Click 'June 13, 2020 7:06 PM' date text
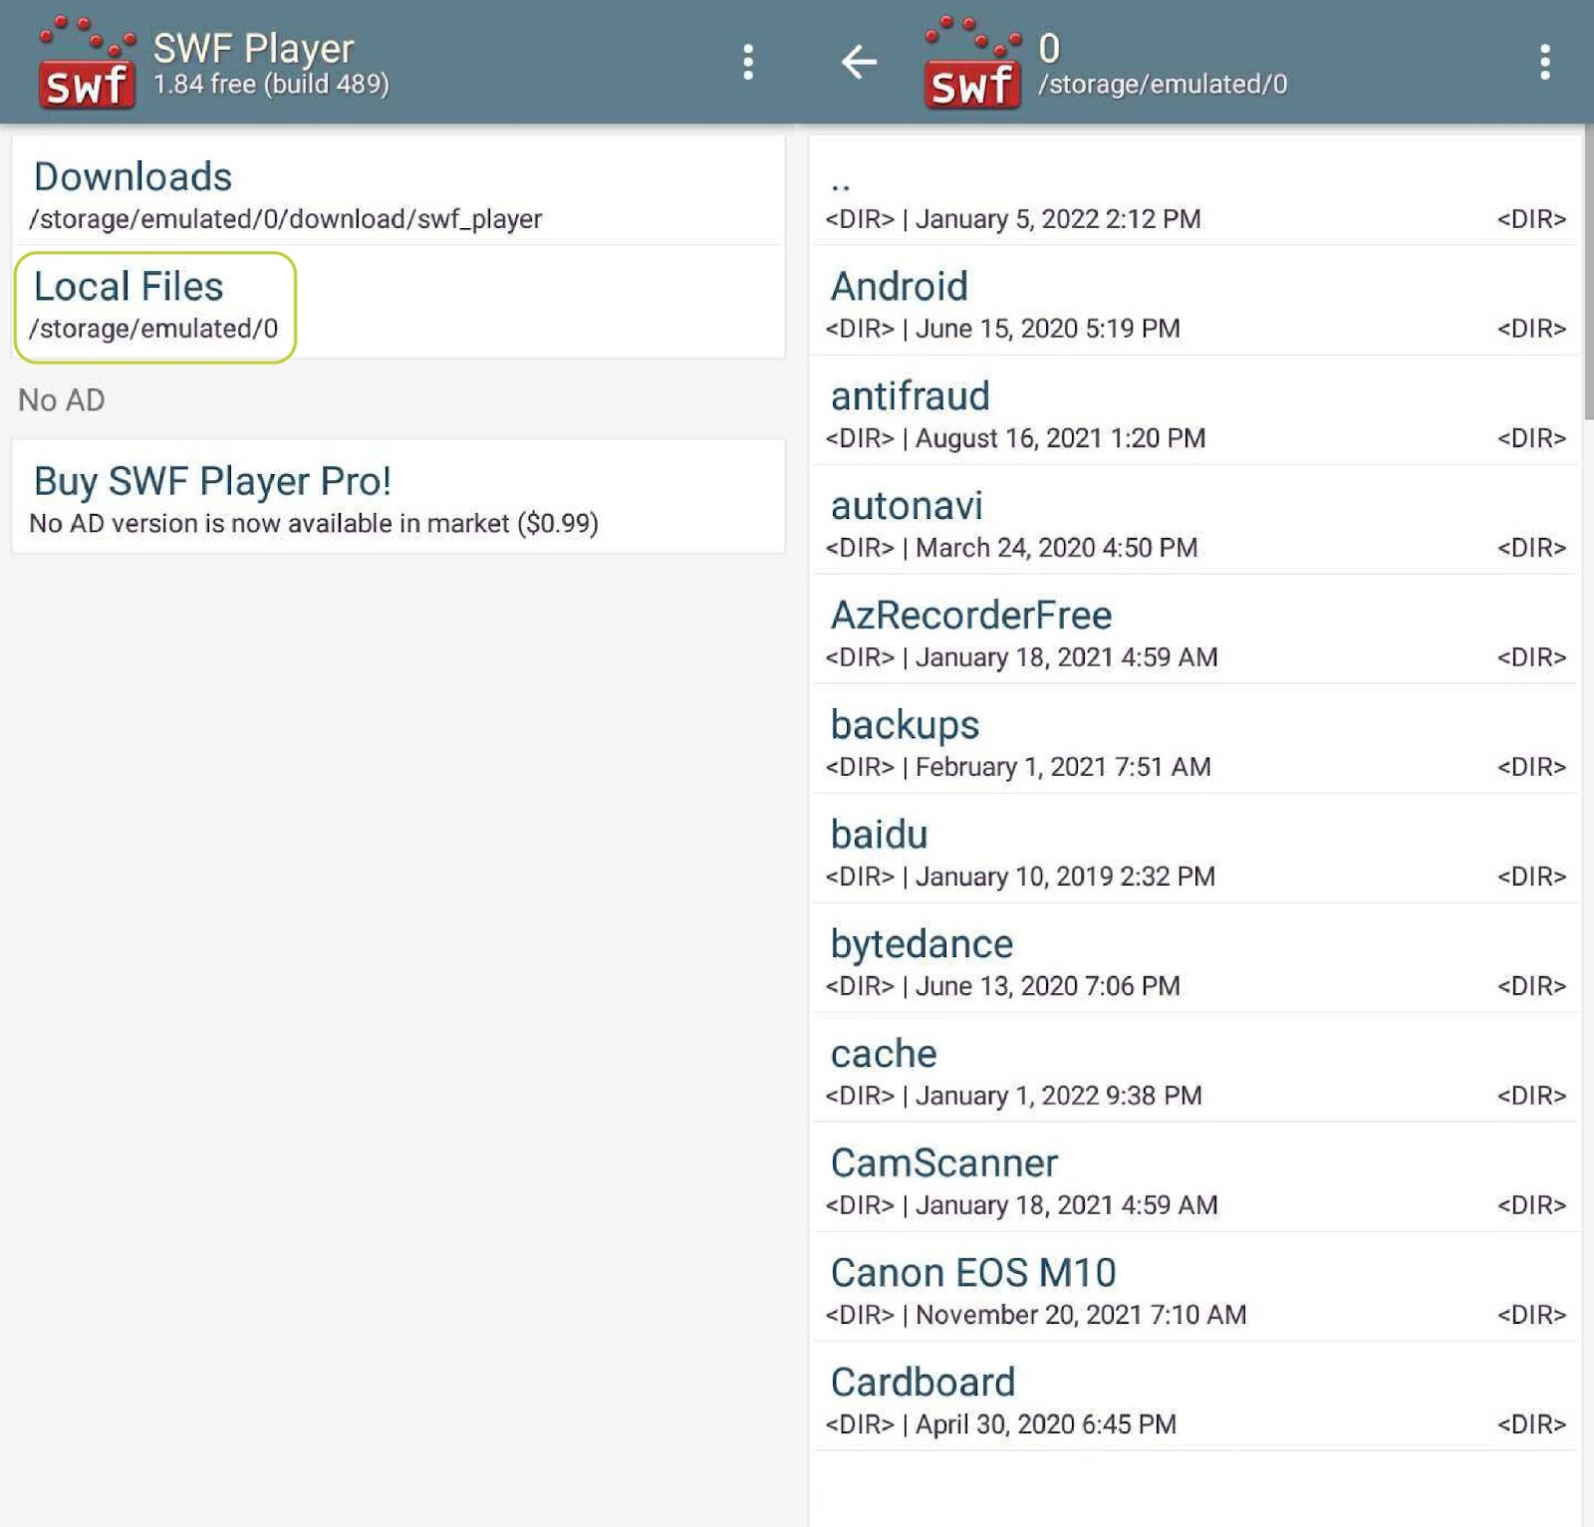The image size is (1594, 1527). pyautogui.click(x=1047, y=986)
